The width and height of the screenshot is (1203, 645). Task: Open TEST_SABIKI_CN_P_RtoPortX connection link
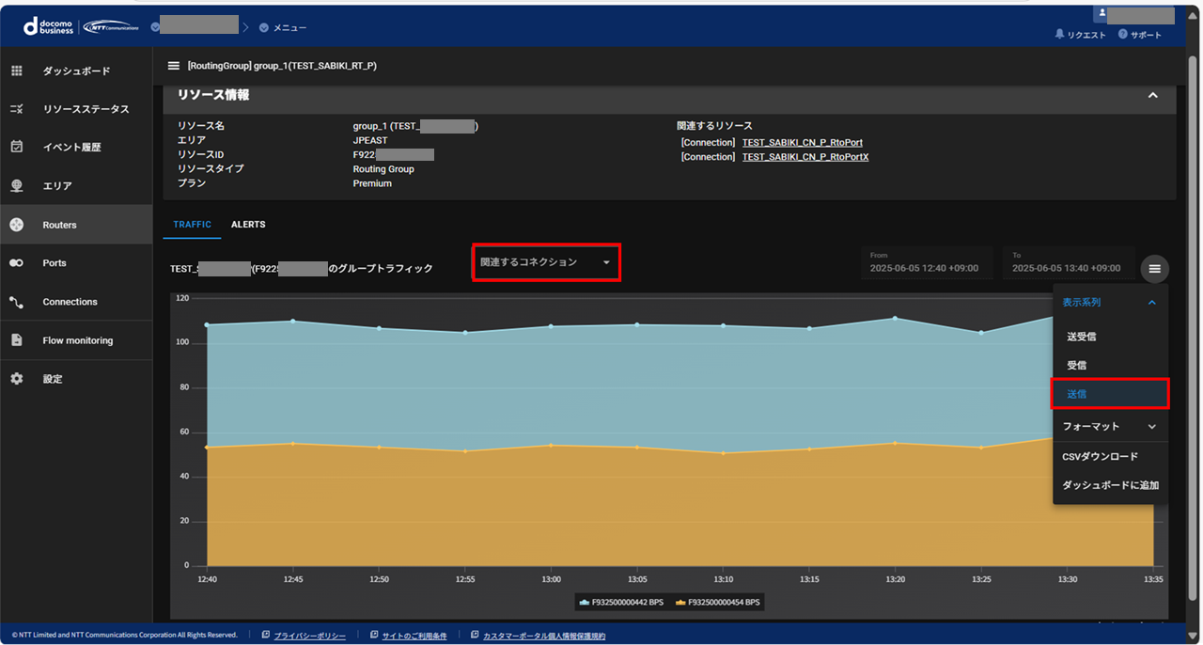coord(805,157)
